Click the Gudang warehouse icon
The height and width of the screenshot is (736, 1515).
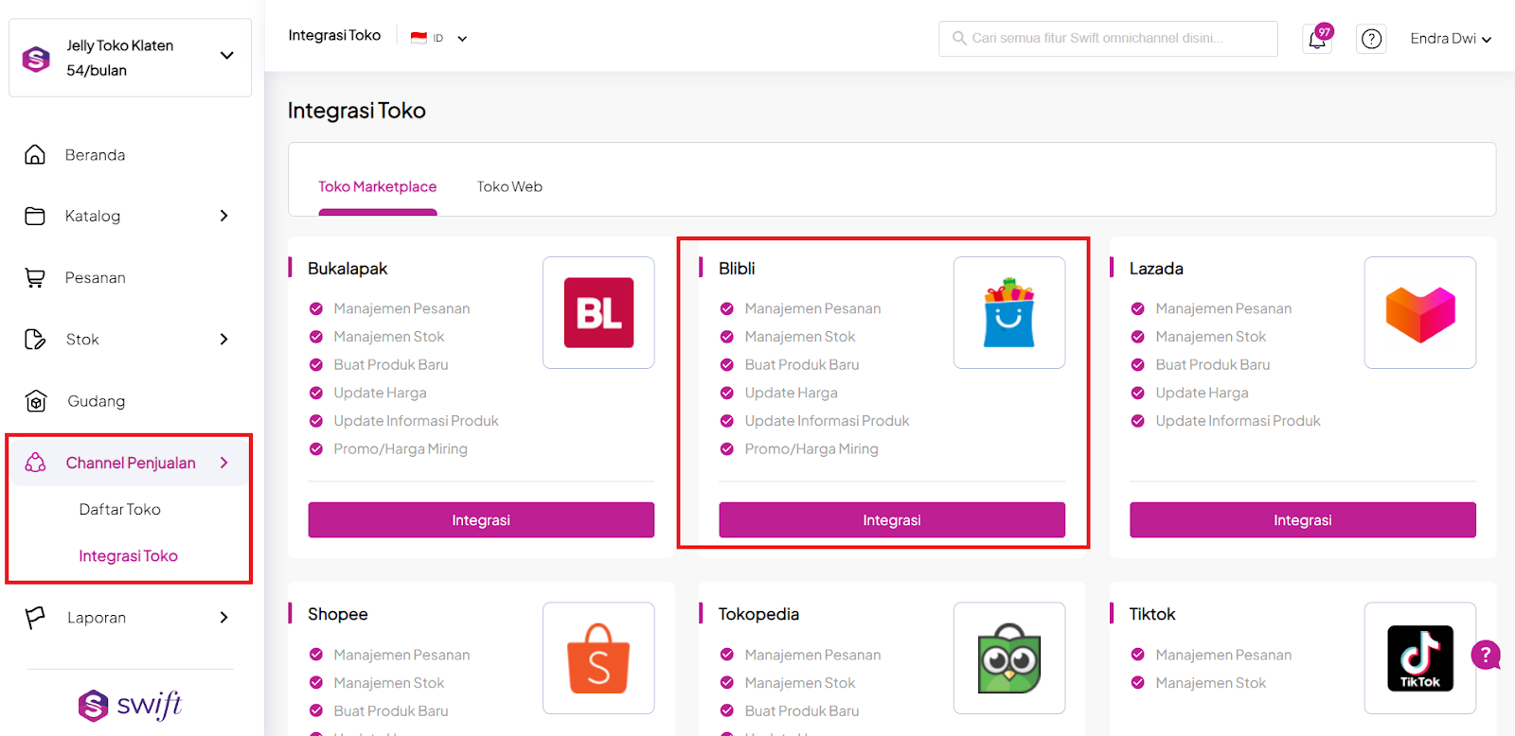click(36, 401)
